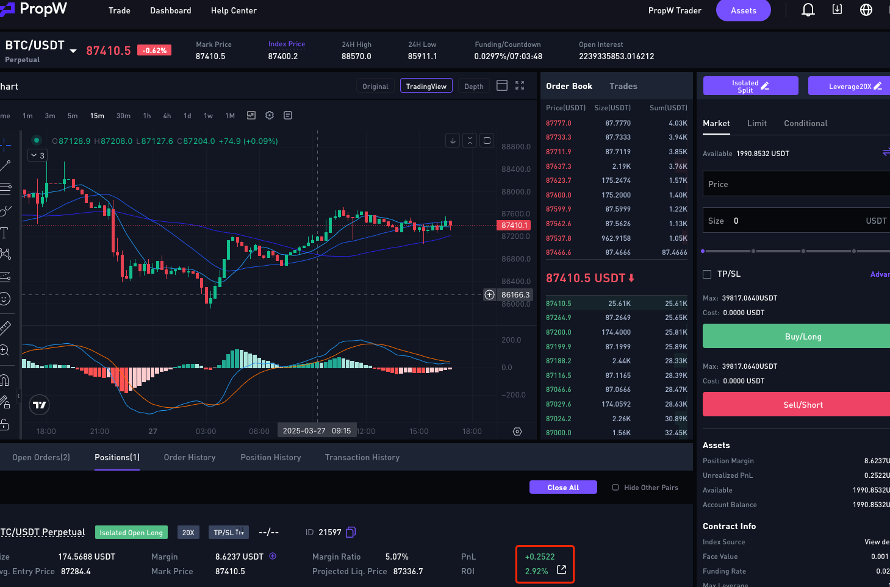Switch chart to TradingView view
The height and width of the screenshot is (587, 890).
click(426, 86)
